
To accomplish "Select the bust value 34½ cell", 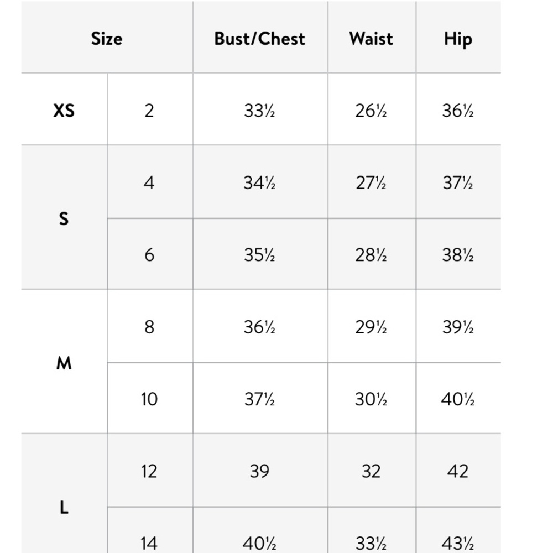I will point(259,182).
